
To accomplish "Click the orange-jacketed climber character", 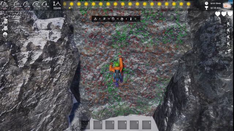I will [x=117, y=71].
